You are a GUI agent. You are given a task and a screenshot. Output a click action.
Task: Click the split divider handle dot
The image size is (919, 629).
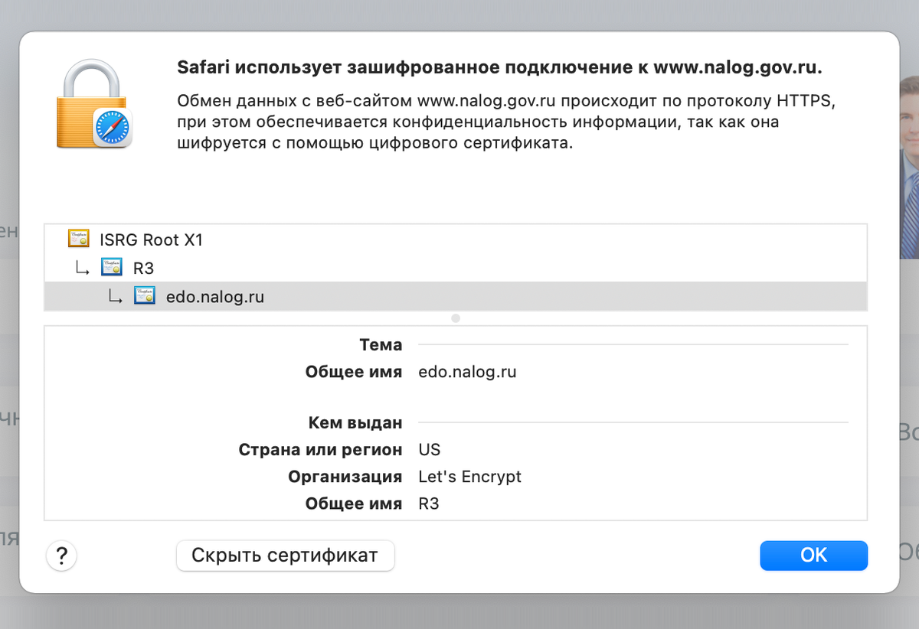pos(456,318)
